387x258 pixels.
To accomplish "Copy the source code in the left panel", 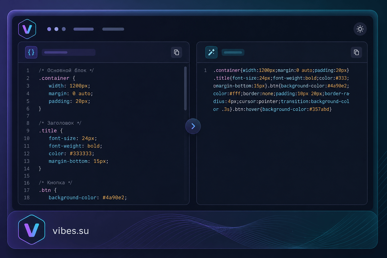I will pos(177,52).
